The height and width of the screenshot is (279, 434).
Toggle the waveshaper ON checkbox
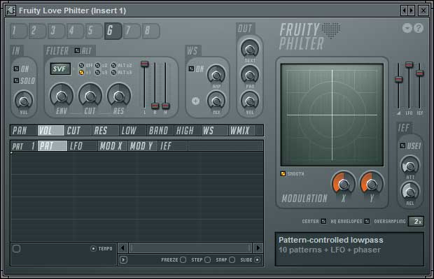(191, 69)
